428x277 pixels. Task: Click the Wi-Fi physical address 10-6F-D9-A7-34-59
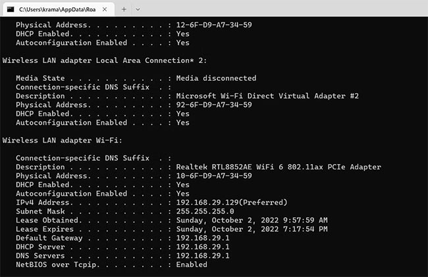[x=214, y=176]
